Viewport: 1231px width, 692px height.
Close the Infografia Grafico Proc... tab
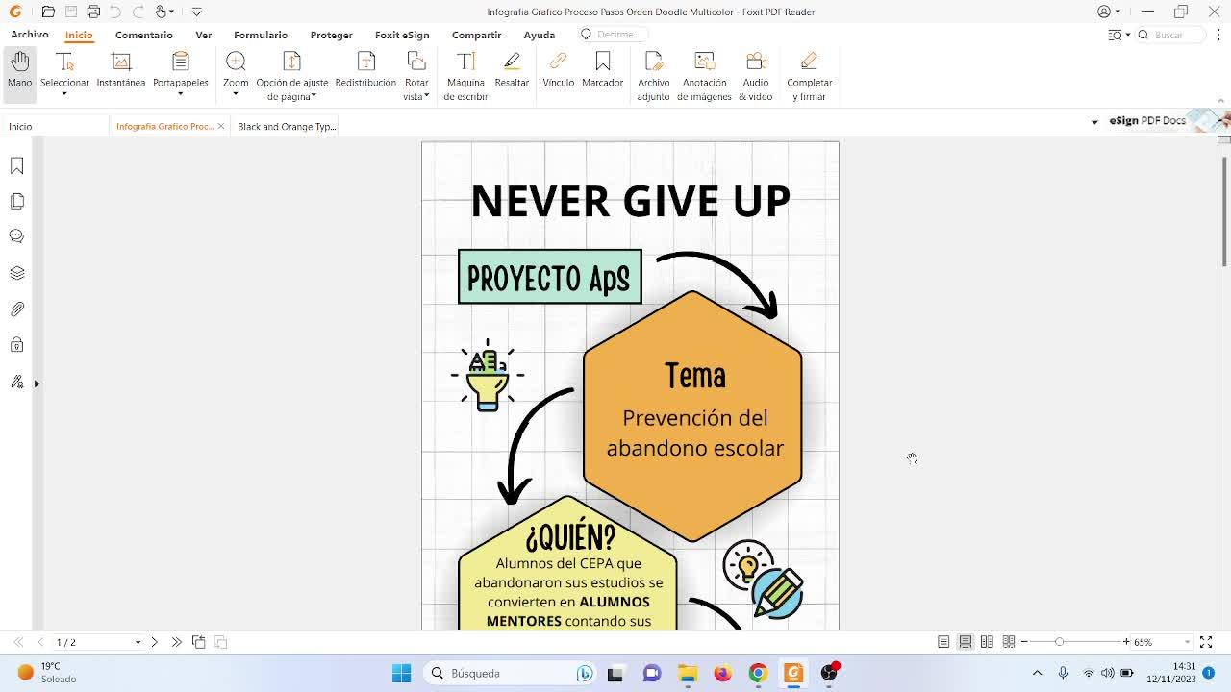pyautogui.click(x=221, y=126)
